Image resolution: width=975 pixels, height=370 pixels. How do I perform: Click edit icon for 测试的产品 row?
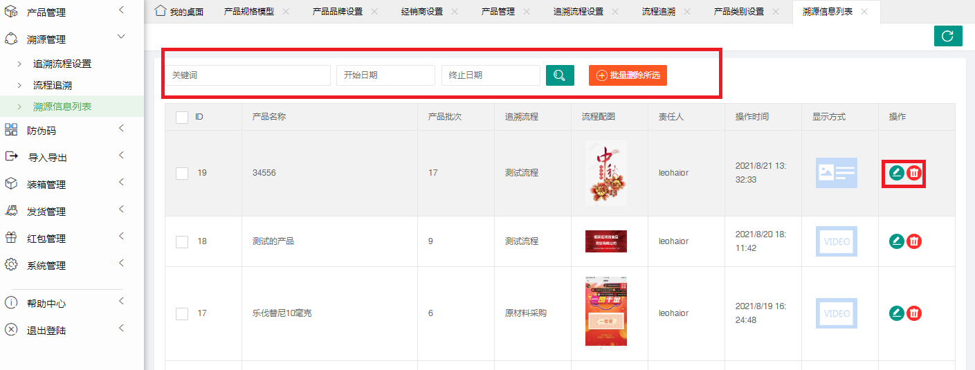896,241
